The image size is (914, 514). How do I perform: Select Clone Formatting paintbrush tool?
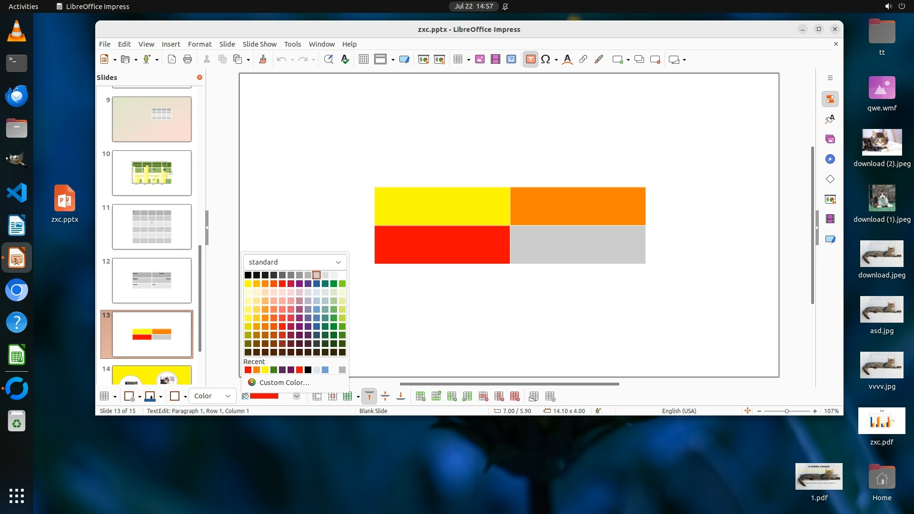(262, 59)
